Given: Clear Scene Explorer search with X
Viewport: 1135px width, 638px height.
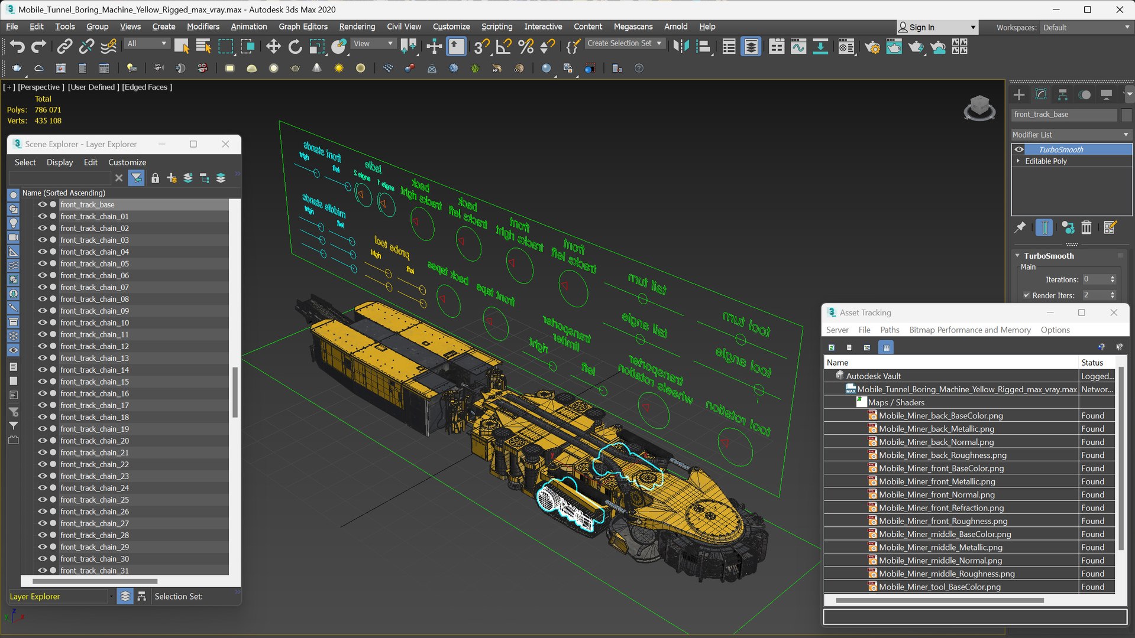Looking at the screenshot, I should 118,178.
